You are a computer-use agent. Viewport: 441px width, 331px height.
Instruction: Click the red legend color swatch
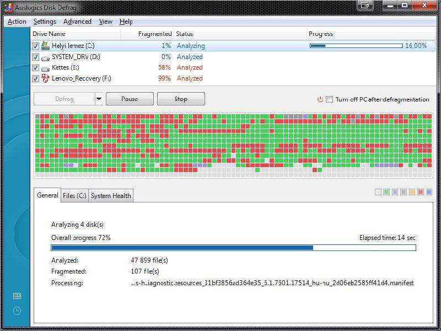click(421, 192)
